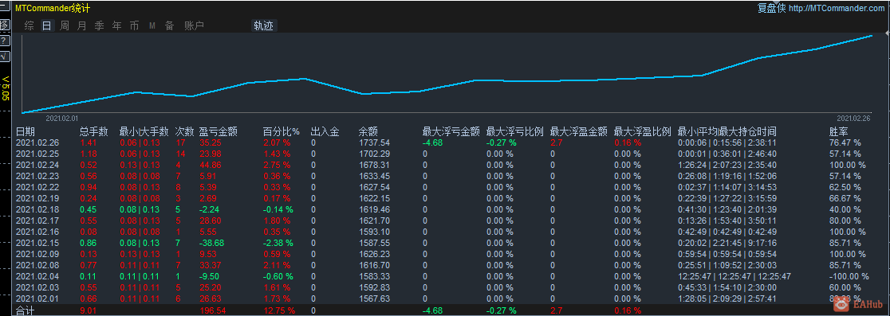Click the -100.00 % win rate value
This screenshot has width=890, height=316.
(849, 276)
